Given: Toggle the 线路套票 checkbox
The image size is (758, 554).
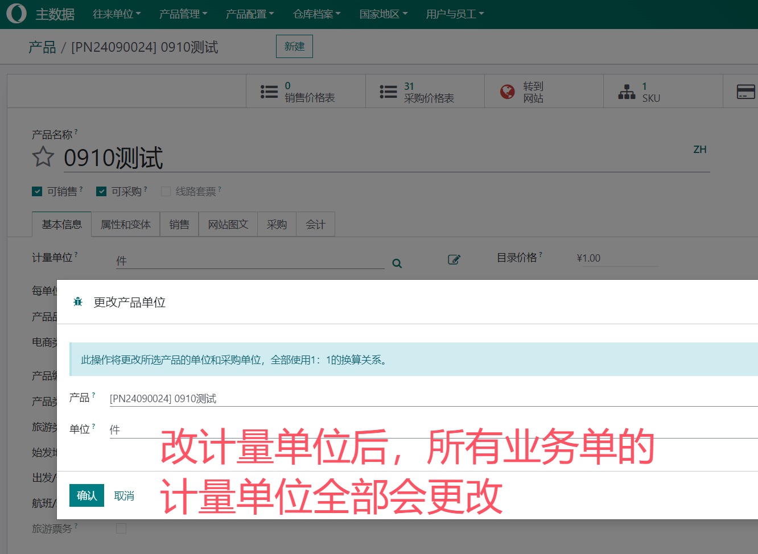Looking at the screenshot, I should (x=166, y=192).
